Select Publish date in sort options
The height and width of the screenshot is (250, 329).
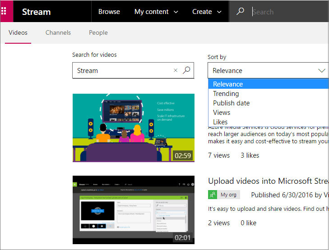[x=269, y=103]
